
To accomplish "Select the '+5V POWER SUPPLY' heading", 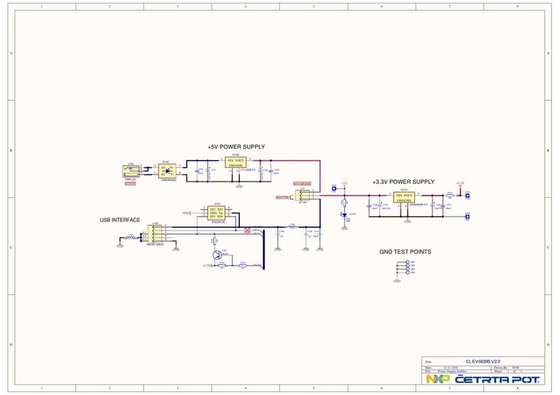I will (x=236, y=147).
